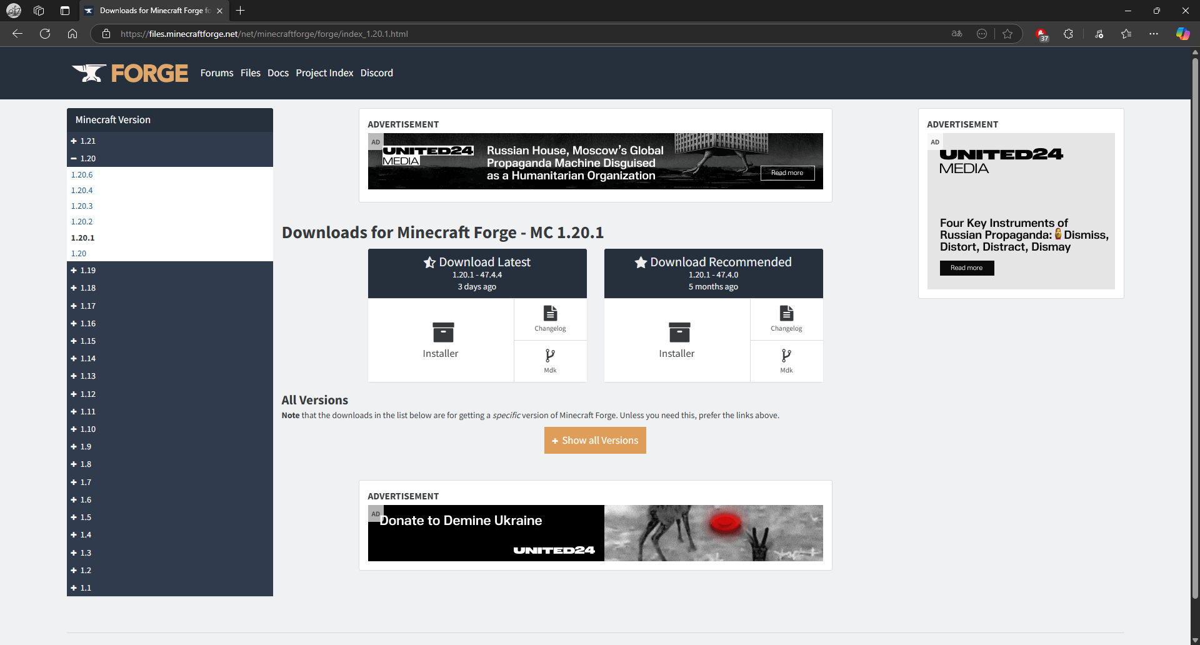
Task: Open the tab actions menu icon
Action: point(65,11)
